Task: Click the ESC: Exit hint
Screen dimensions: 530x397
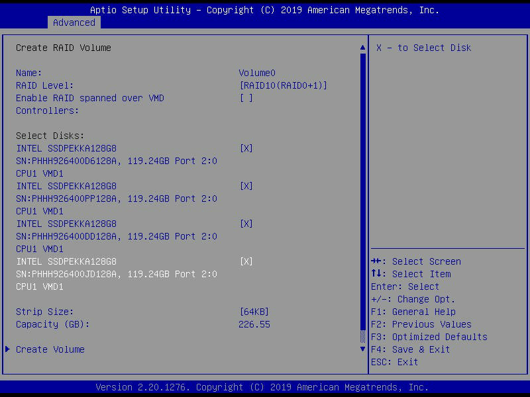Action: click(394, 362)
